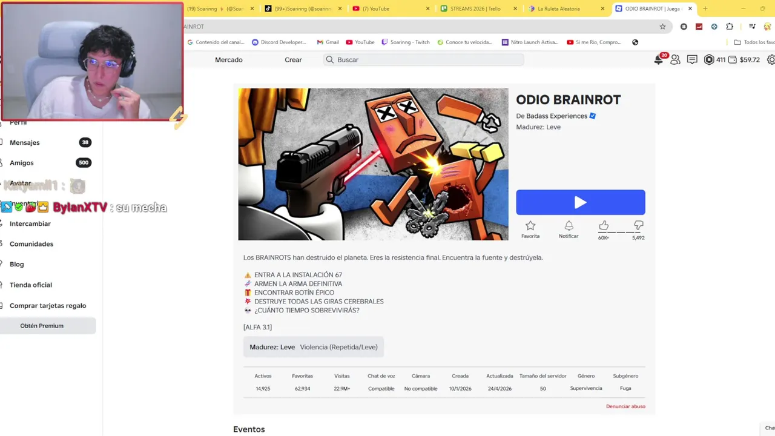Click the Robux icon showing 411
This screenshot has width=775, height=436.
click(x=709, y=59)
